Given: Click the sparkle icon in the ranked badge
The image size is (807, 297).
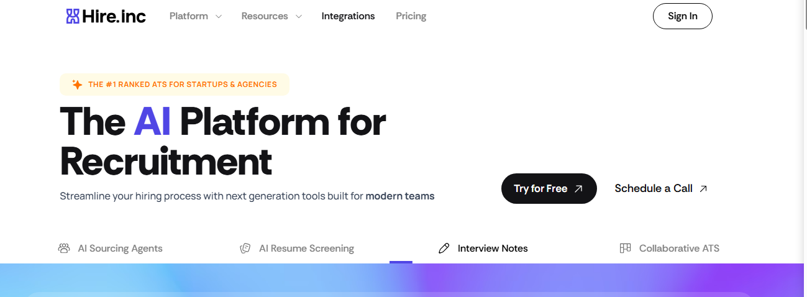Looking at the screenshot, I should [77, 85].
